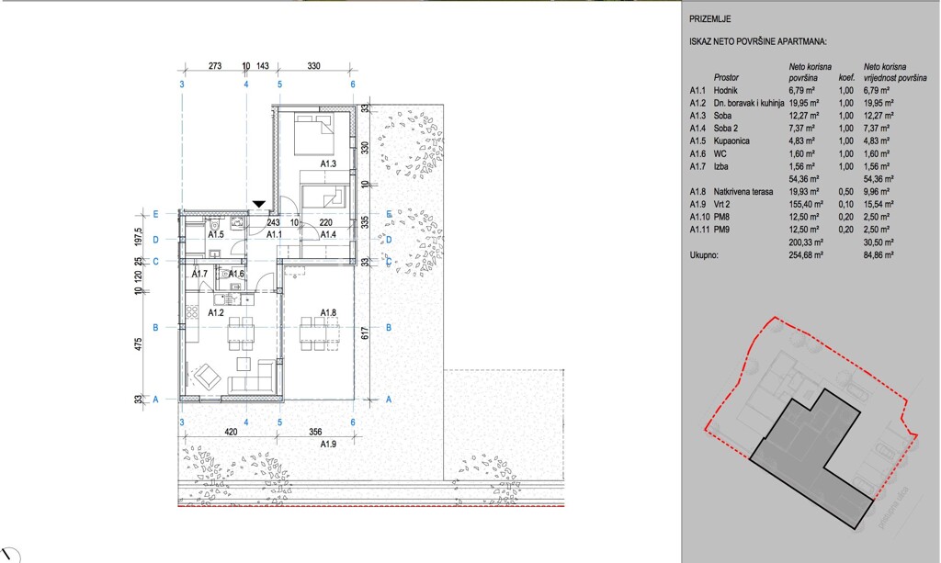Click the armchair symbol in room A1.2
Viewport: 941px width, 563px height.
(207, 377)
